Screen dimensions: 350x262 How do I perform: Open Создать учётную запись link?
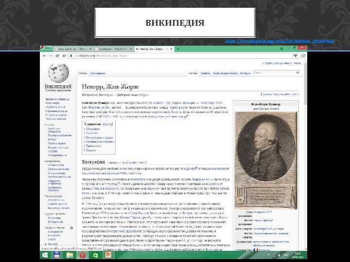[277, 63]
